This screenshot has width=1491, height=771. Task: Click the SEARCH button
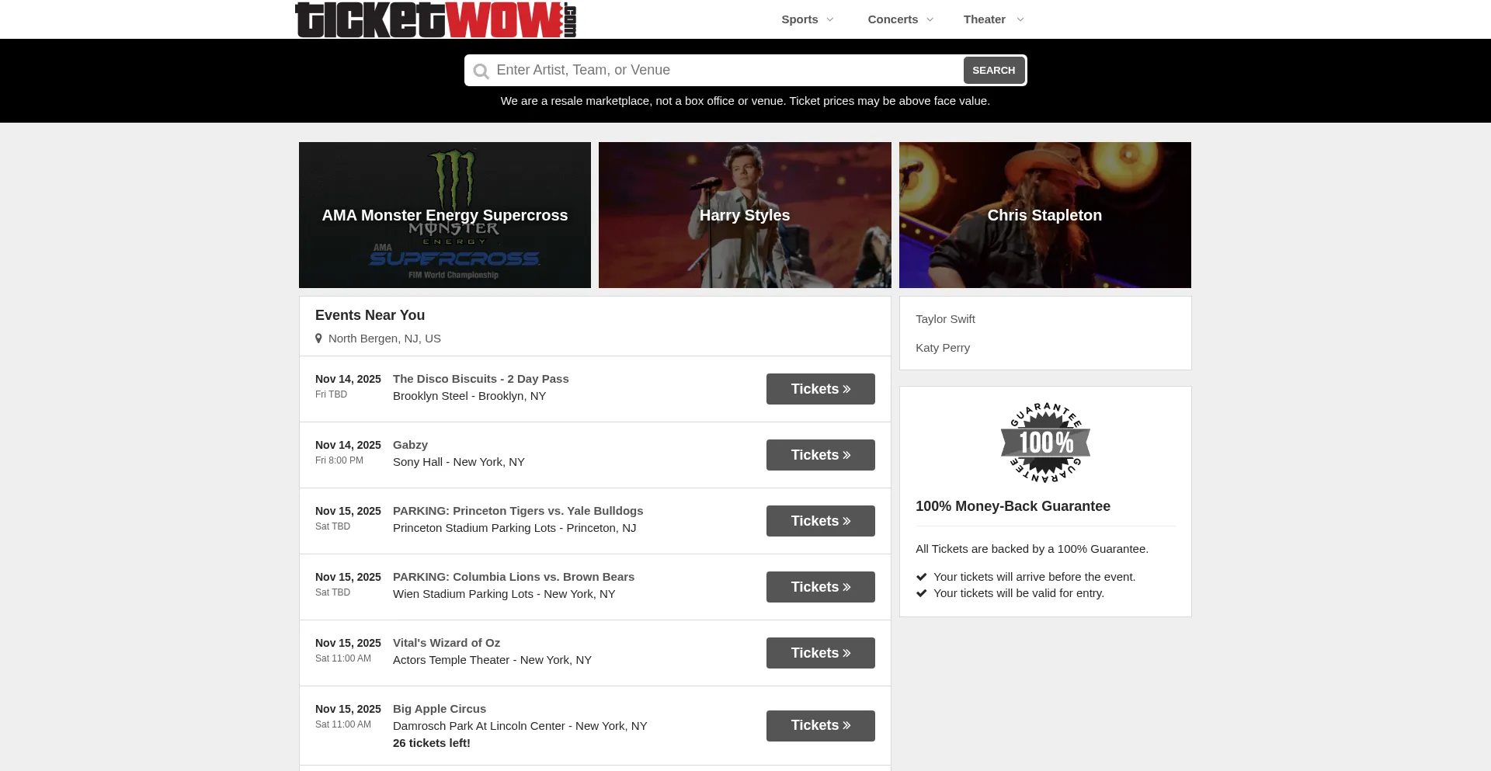(994, 71)
